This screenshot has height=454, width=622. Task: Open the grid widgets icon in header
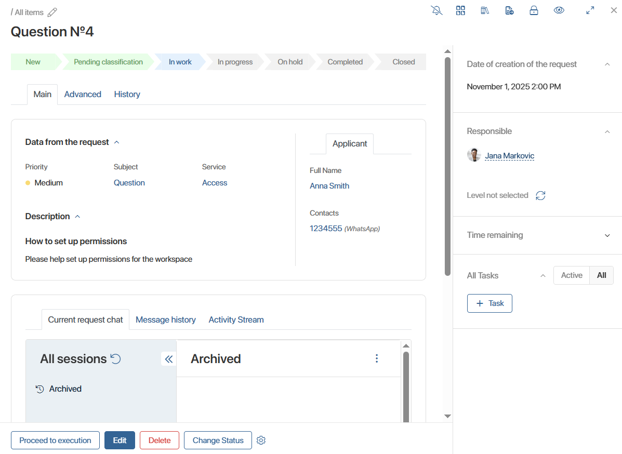pos(460,10)
